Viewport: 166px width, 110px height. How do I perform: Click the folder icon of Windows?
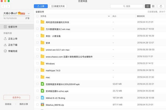pos(42,63)
